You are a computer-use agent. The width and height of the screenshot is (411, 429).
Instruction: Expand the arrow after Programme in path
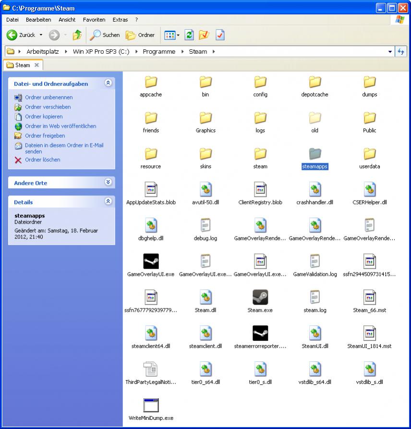(x=182, y=51)
